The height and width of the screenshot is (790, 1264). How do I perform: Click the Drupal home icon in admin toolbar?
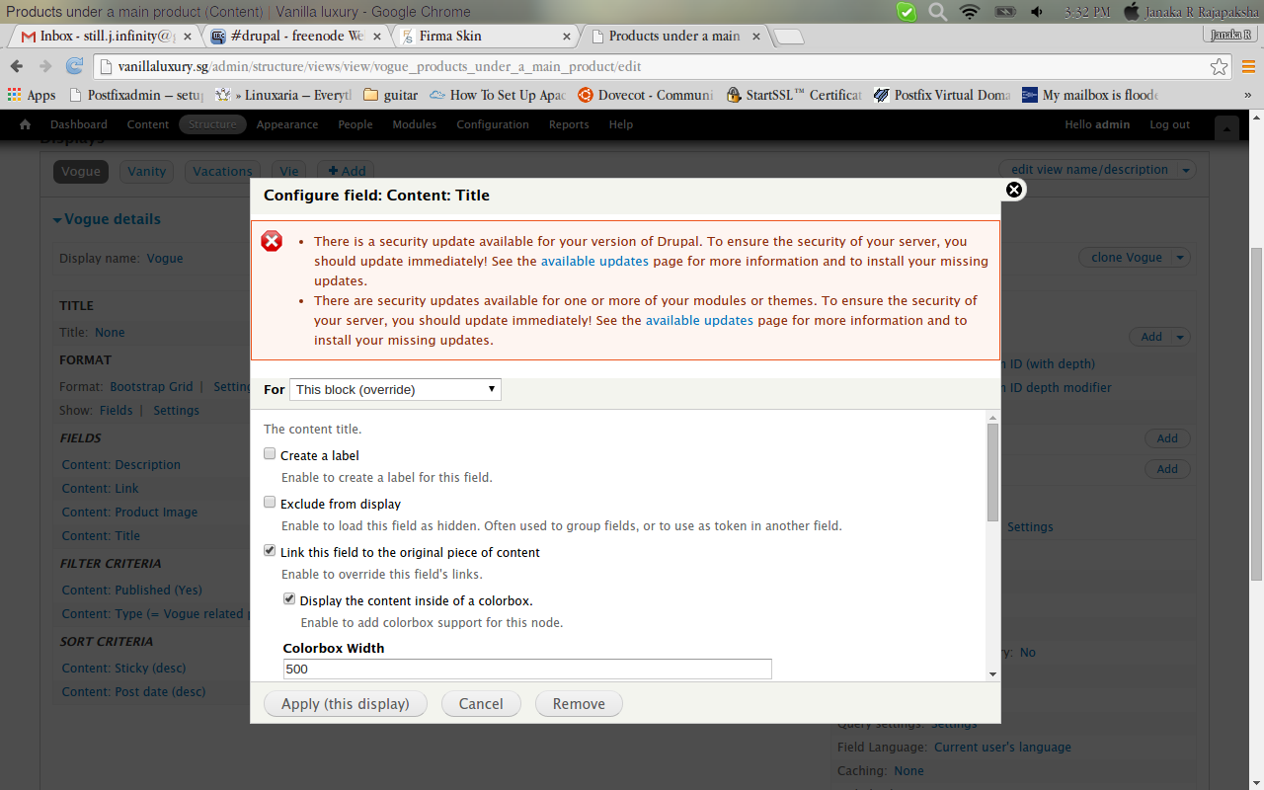25,124
